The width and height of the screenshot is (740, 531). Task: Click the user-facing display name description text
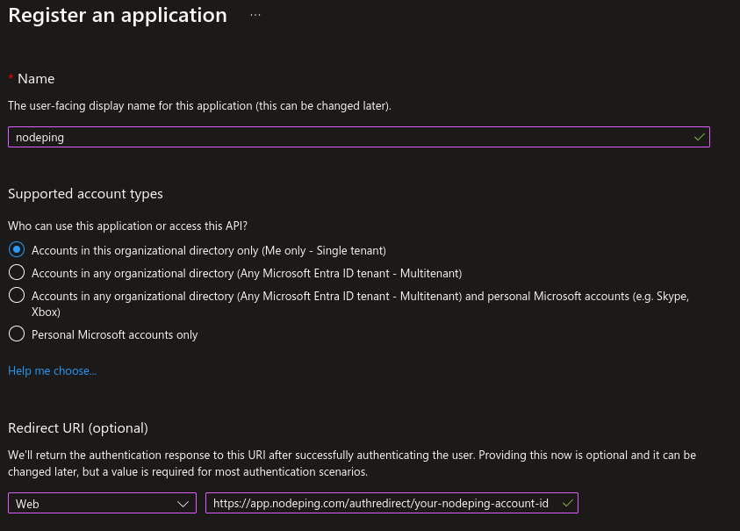coord(199,106)
